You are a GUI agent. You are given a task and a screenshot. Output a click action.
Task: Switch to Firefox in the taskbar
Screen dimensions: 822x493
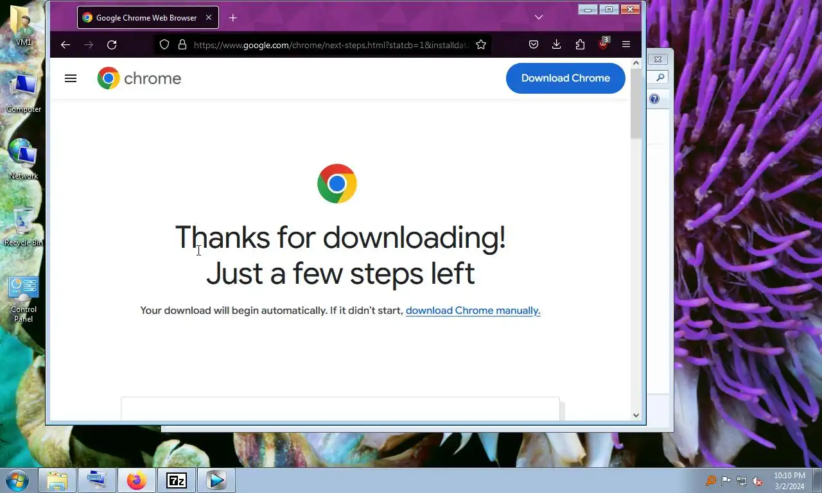pyautogui.click(x=137, y=480)
